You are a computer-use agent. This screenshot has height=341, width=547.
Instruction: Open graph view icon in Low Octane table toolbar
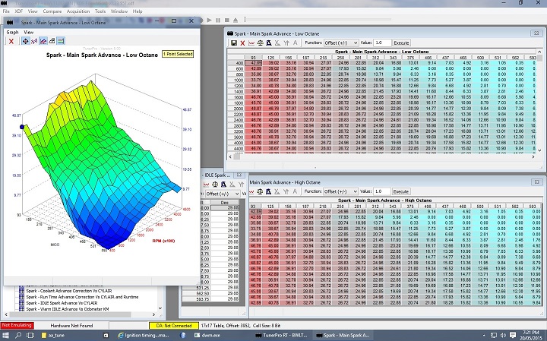click(251, 43)
